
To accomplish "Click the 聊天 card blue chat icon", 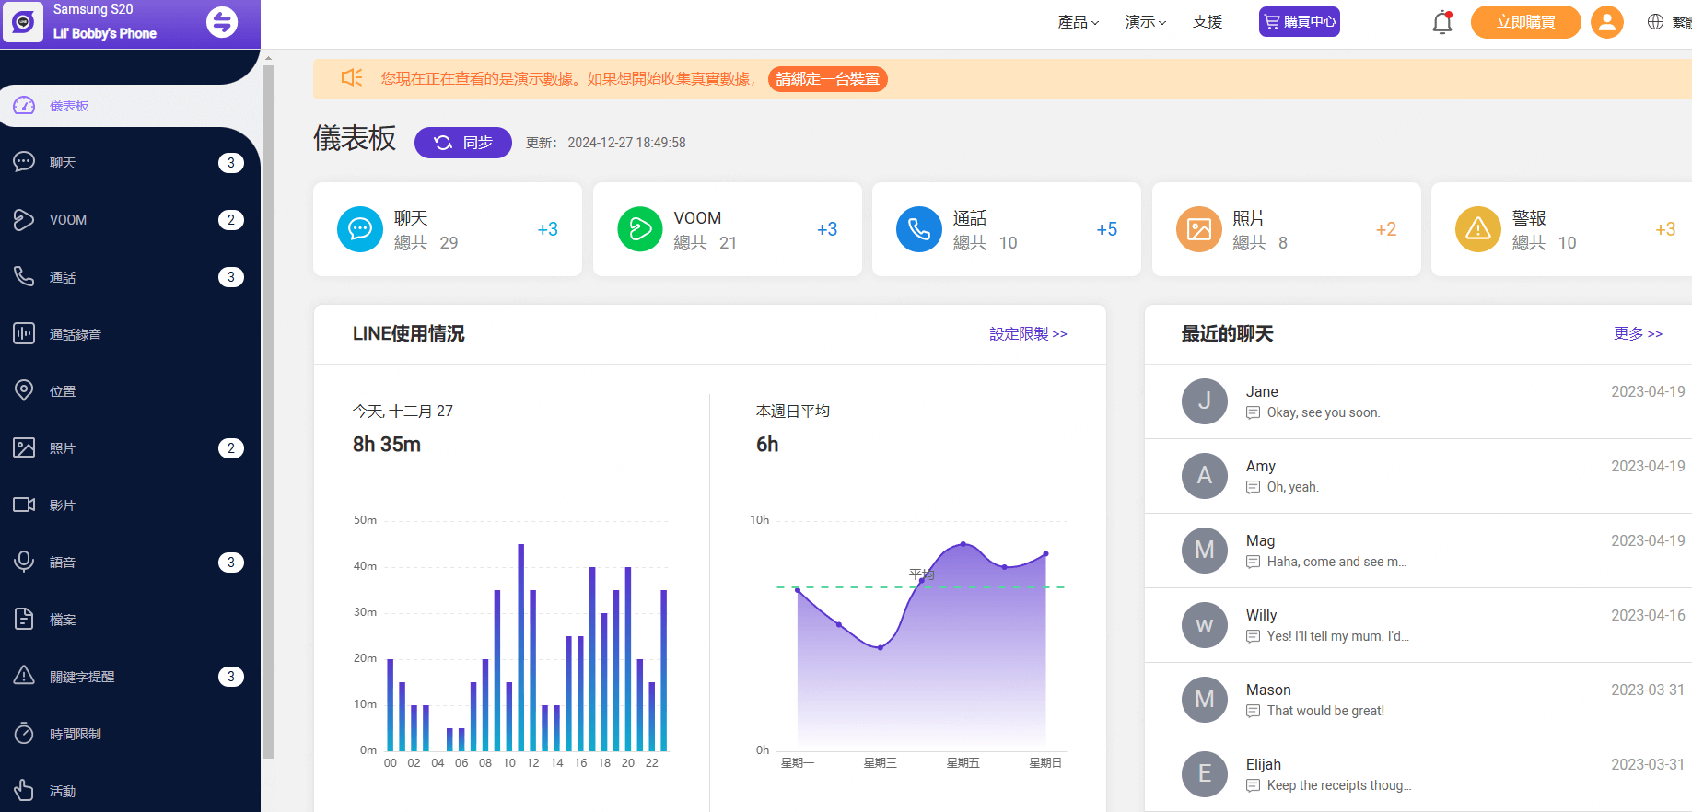I will (x=360, y=229).
